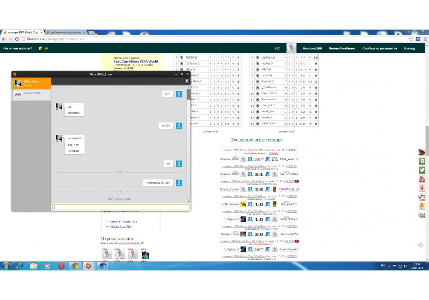This screenshot has width=429, height=300.
Task: Click the orange star icon on sidebar
Action: coord(422,206)
